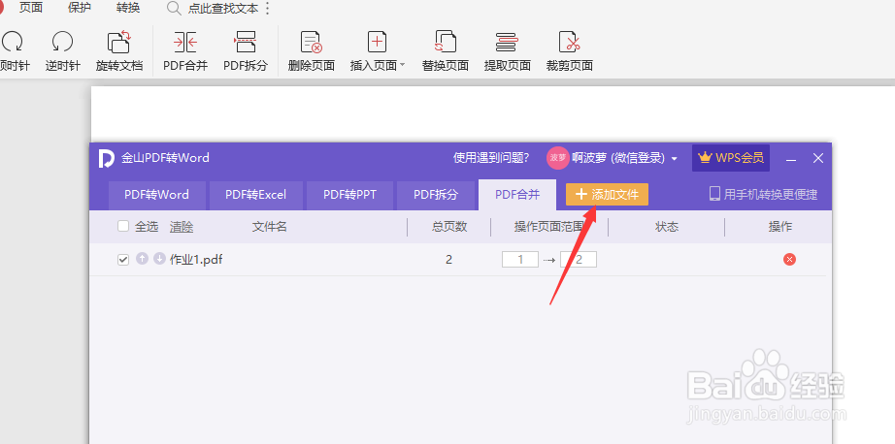Move 作业1.pdf down with arrow icon
The image size is (895, 444).
coord(160,259)
